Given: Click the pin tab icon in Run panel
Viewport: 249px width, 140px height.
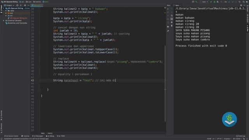Looking at the screenshot, I should 168,31.
